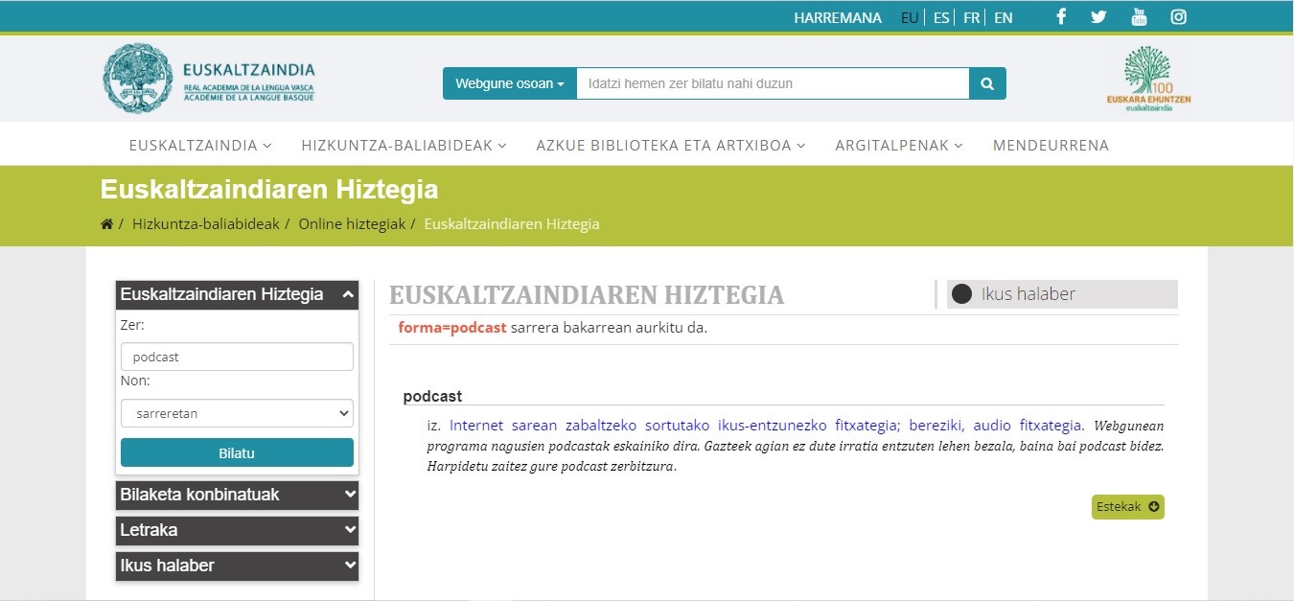This screenshot has width=1294, height=601.
Task: Switch language to FR
Action: pyautogui.click(x=972, y=17)
